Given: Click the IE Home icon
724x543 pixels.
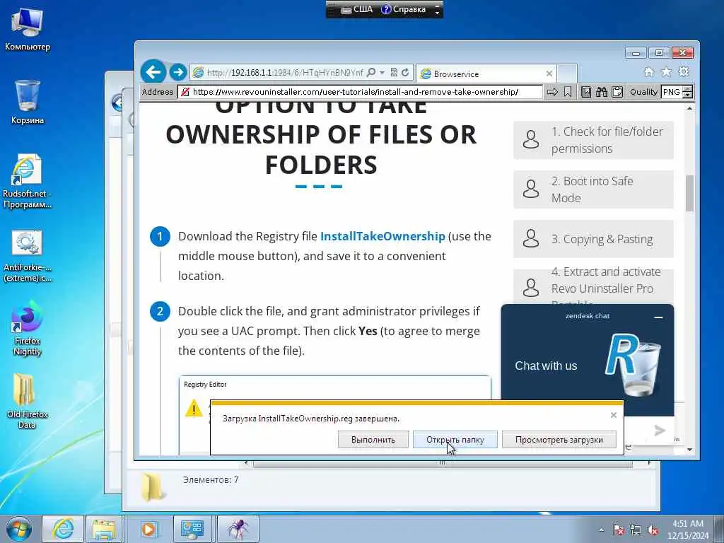Looking at the screenshot, I should point(649,72).
